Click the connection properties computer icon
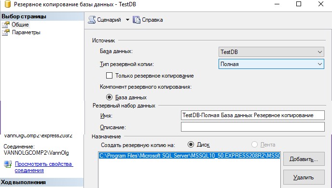332x188 pixels. point(8,164)
